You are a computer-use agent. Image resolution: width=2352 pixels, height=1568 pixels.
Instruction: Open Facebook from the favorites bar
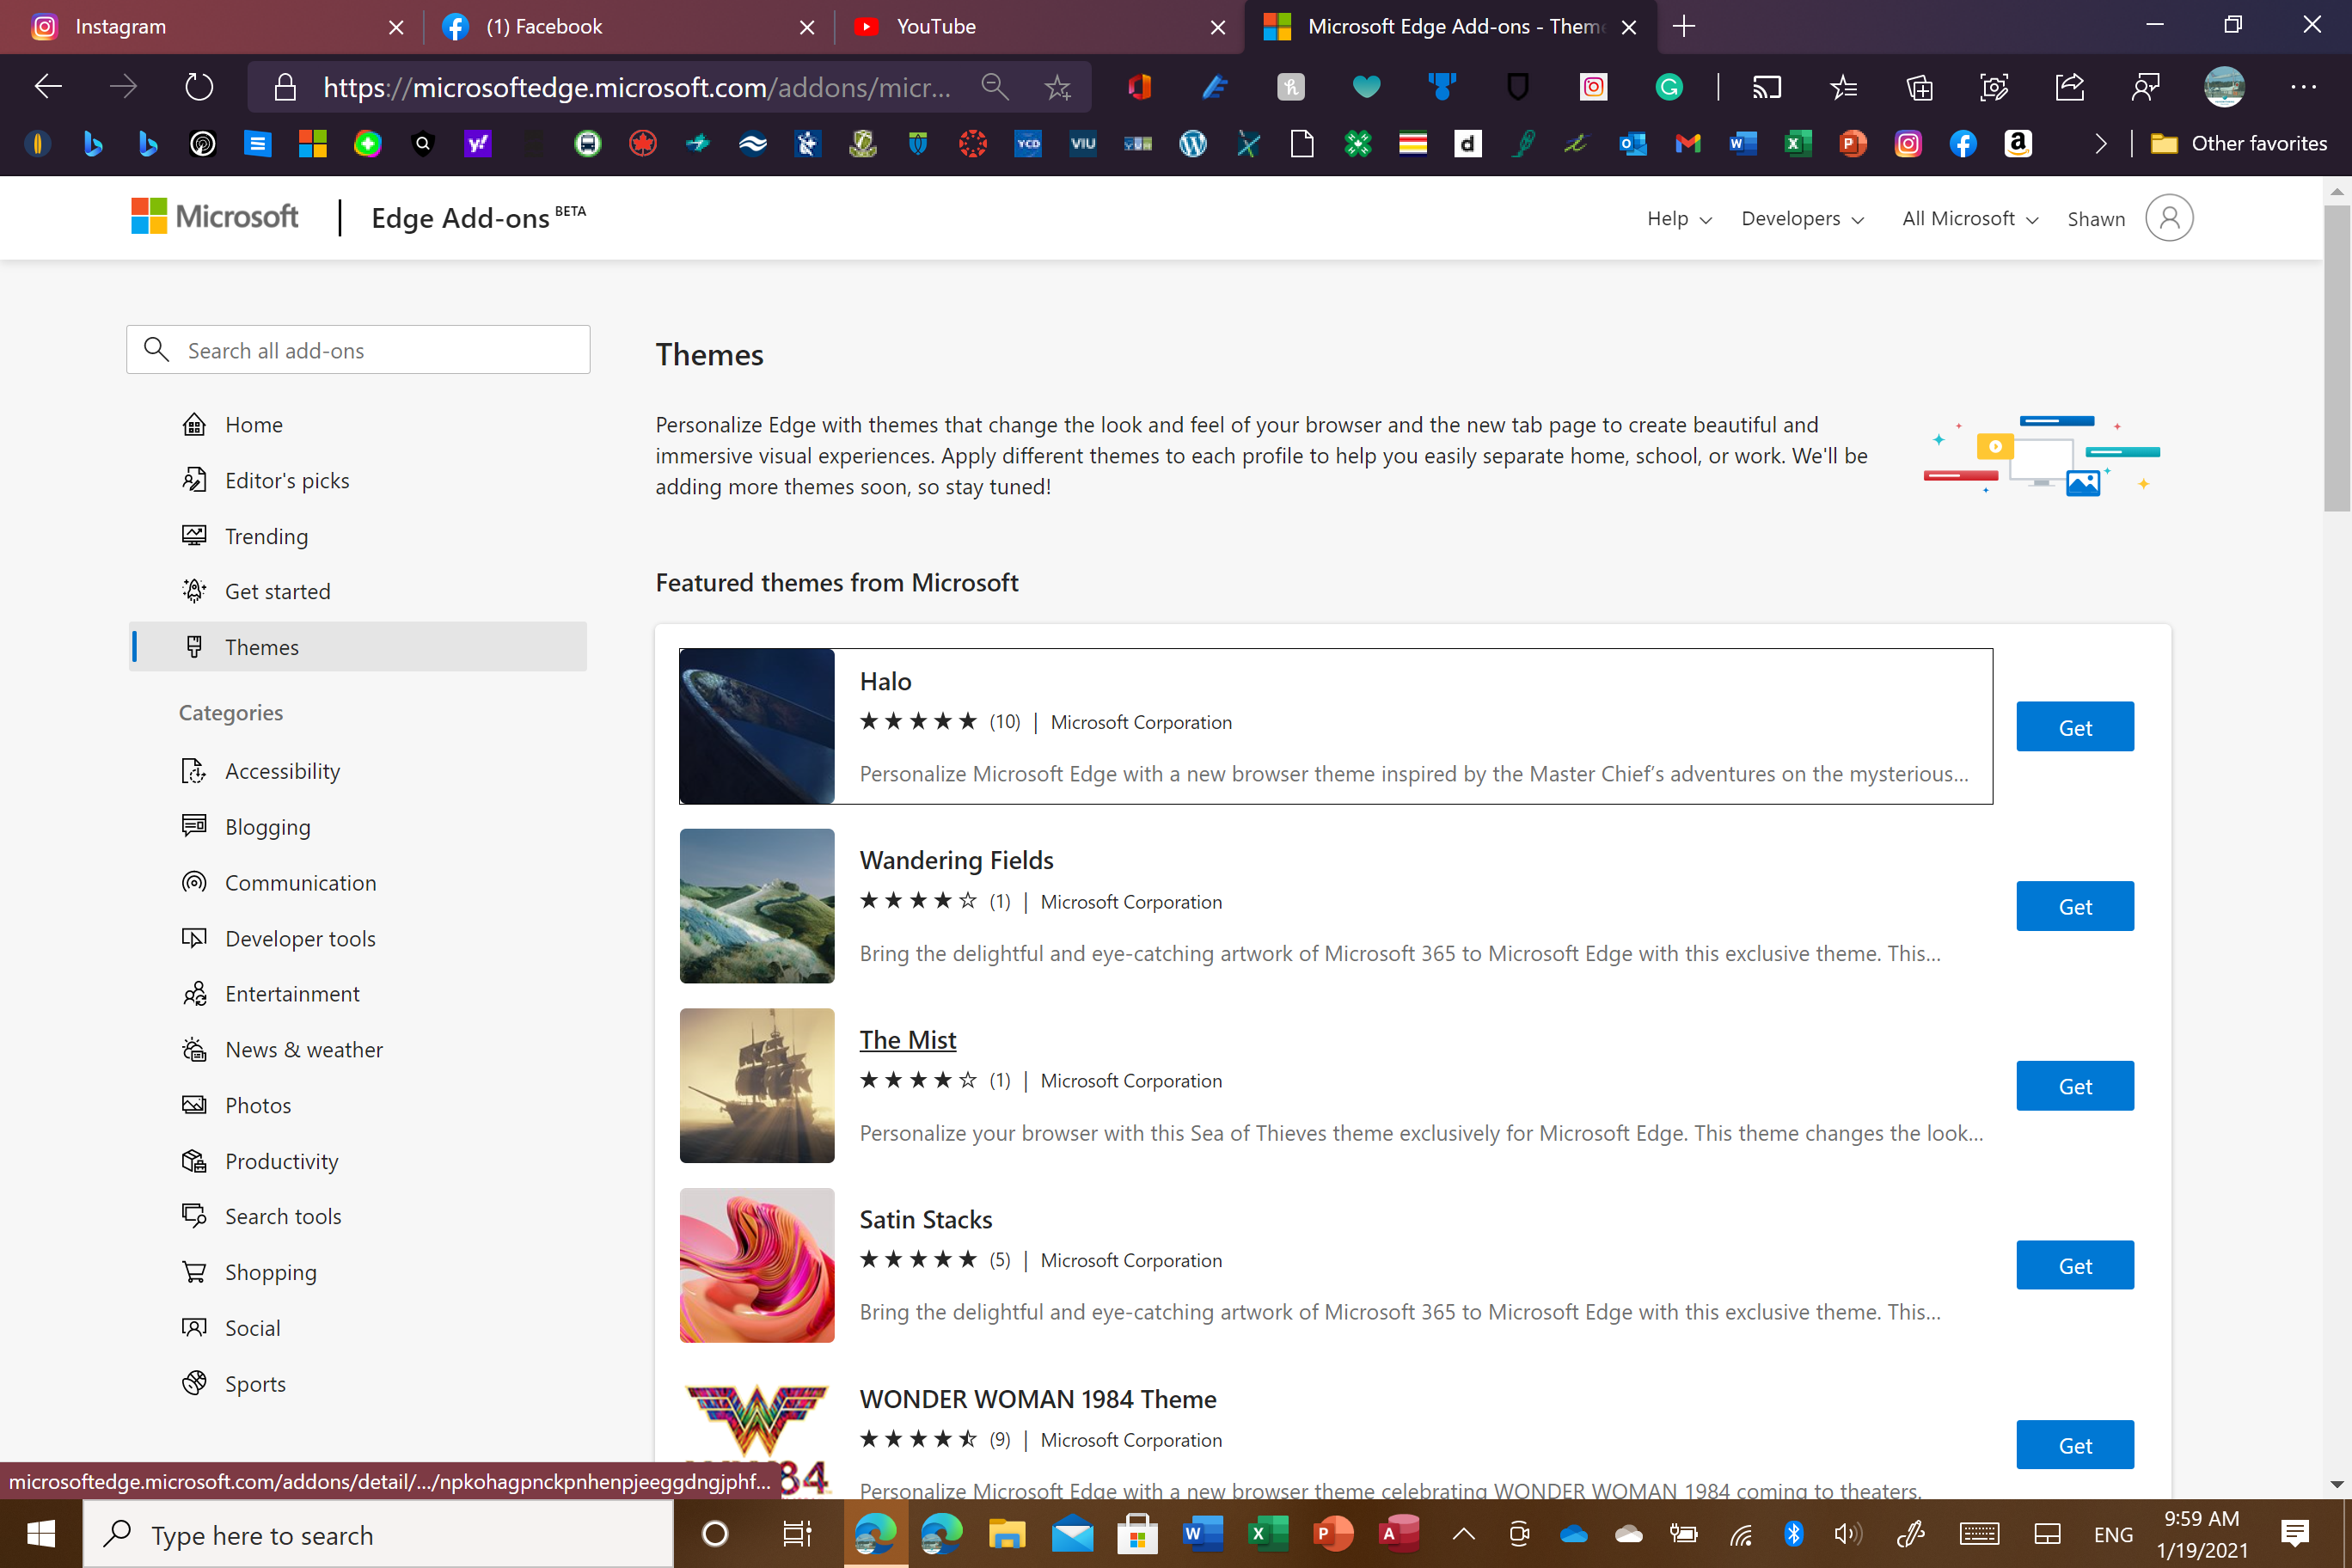[1962, 144]
